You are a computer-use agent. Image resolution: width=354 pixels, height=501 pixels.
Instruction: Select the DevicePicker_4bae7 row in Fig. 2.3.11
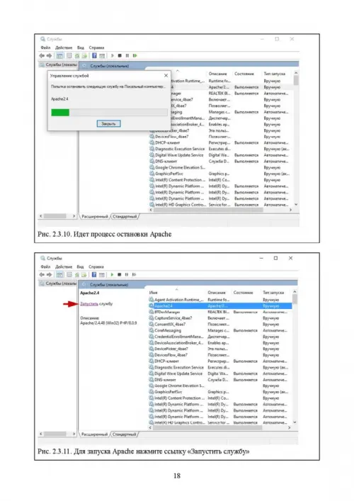[x=220, y=349]
